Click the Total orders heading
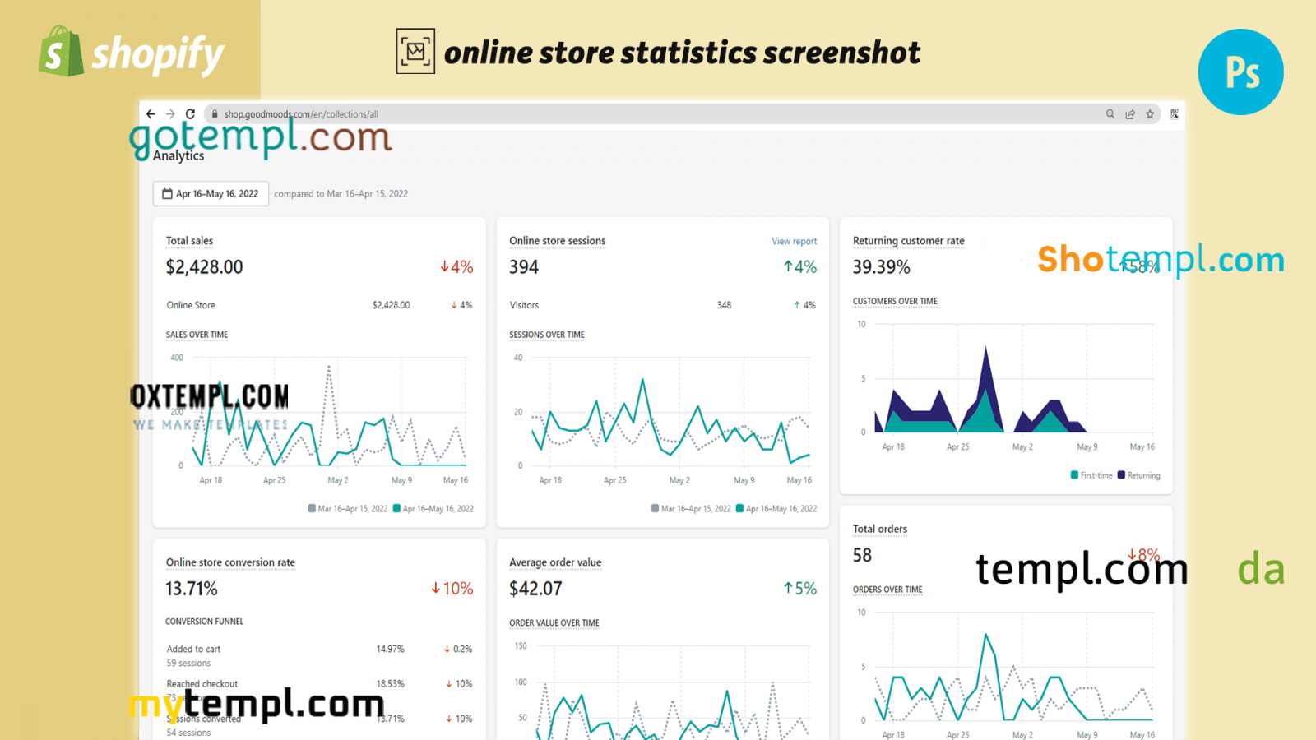The width and height of the screenshot is (1316, 740). point(879,529)
